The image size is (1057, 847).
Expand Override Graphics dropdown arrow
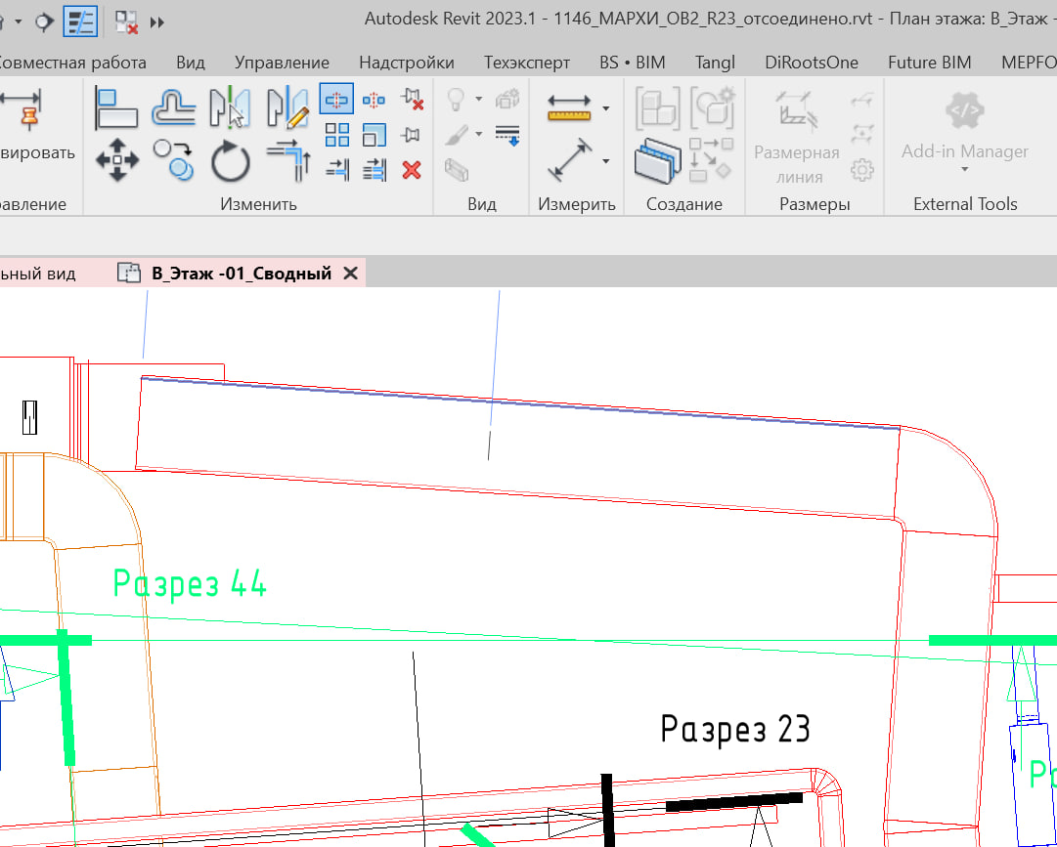point(478,133)
